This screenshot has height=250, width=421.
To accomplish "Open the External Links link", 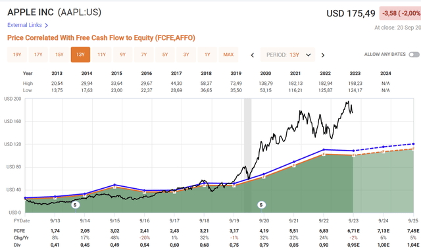I will pyautogui.click(x=24, y=25).
